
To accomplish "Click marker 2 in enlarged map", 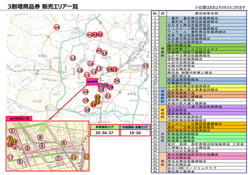I will [12, 130].
